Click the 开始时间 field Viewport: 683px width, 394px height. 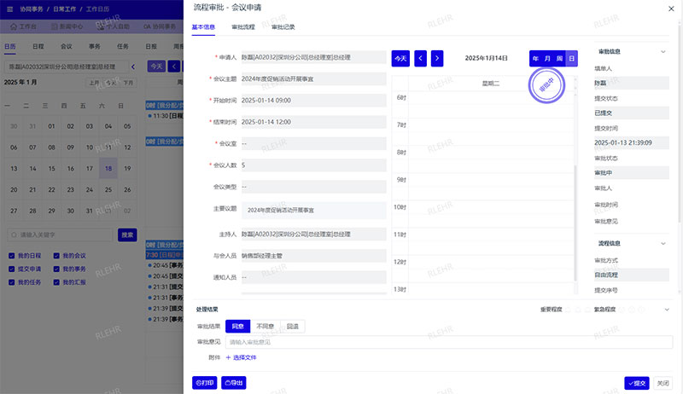click(313, 101)
